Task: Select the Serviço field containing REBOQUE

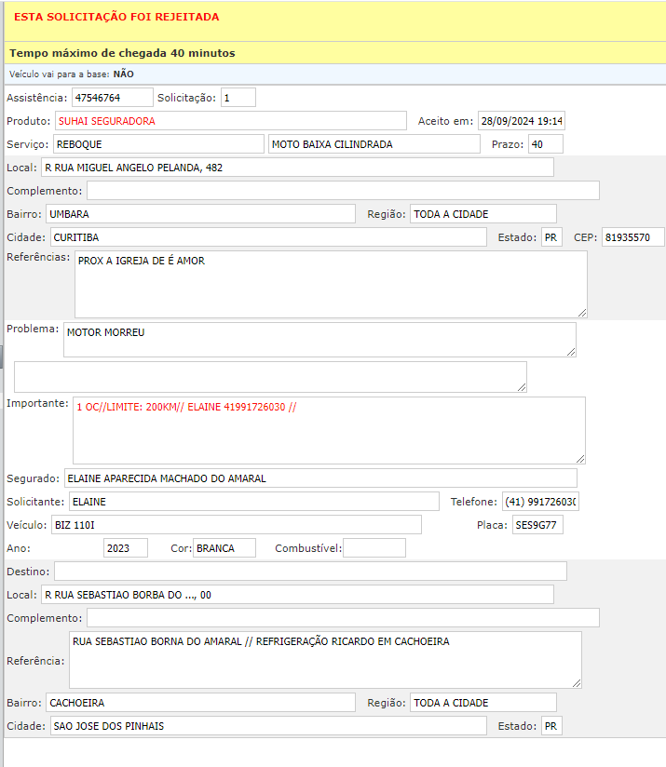Action: click(x=158, y=144)
